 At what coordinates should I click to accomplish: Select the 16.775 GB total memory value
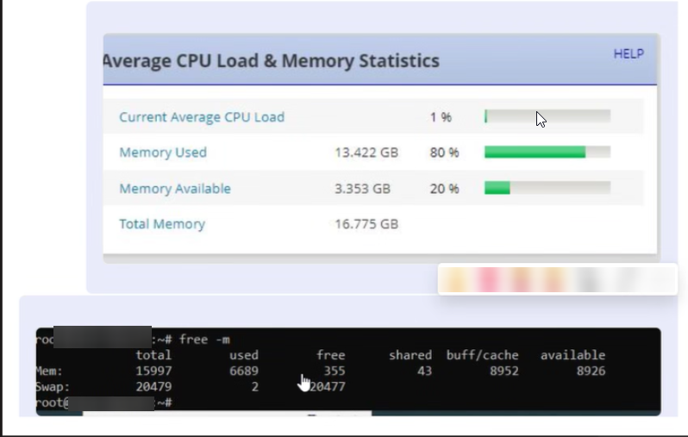pyautogui.click(x=366, y=224)
